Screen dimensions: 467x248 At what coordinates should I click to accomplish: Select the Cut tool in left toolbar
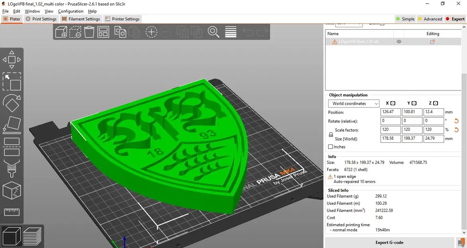tap(12, 147)
